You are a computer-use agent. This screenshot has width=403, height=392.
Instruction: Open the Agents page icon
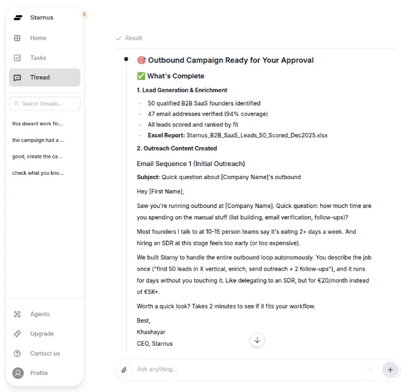pos(18,314)
